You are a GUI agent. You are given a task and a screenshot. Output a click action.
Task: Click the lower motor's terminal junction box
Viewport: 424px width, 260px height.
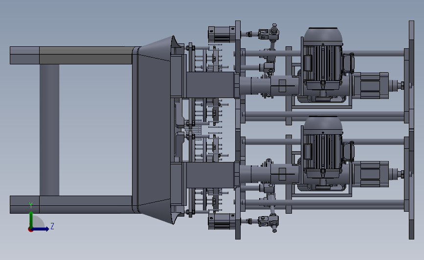click(x=349, y=152)
